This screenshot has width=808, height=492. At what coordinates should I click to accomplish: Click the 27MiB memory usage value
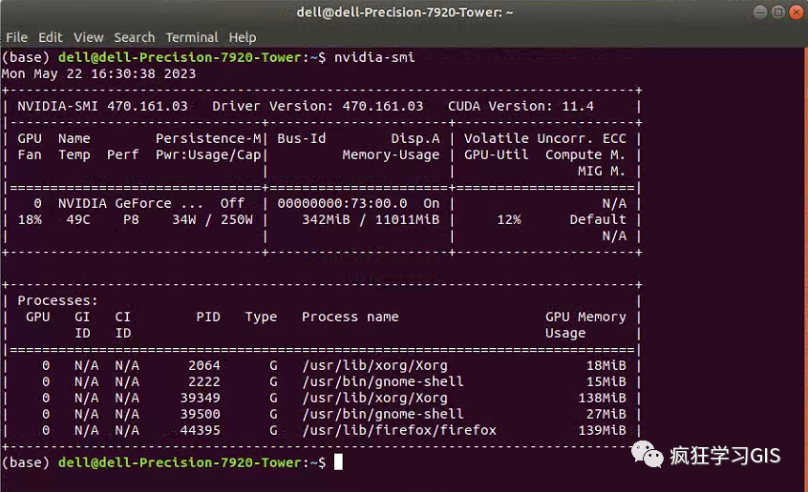pyautogui.click(x=606, y=414)
